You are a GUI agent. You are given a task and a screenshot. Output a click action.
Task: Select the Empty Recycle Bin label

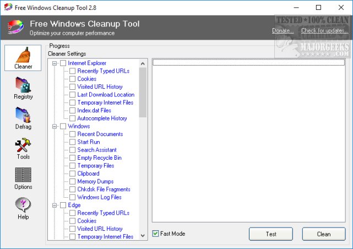[x=99, y=158]
